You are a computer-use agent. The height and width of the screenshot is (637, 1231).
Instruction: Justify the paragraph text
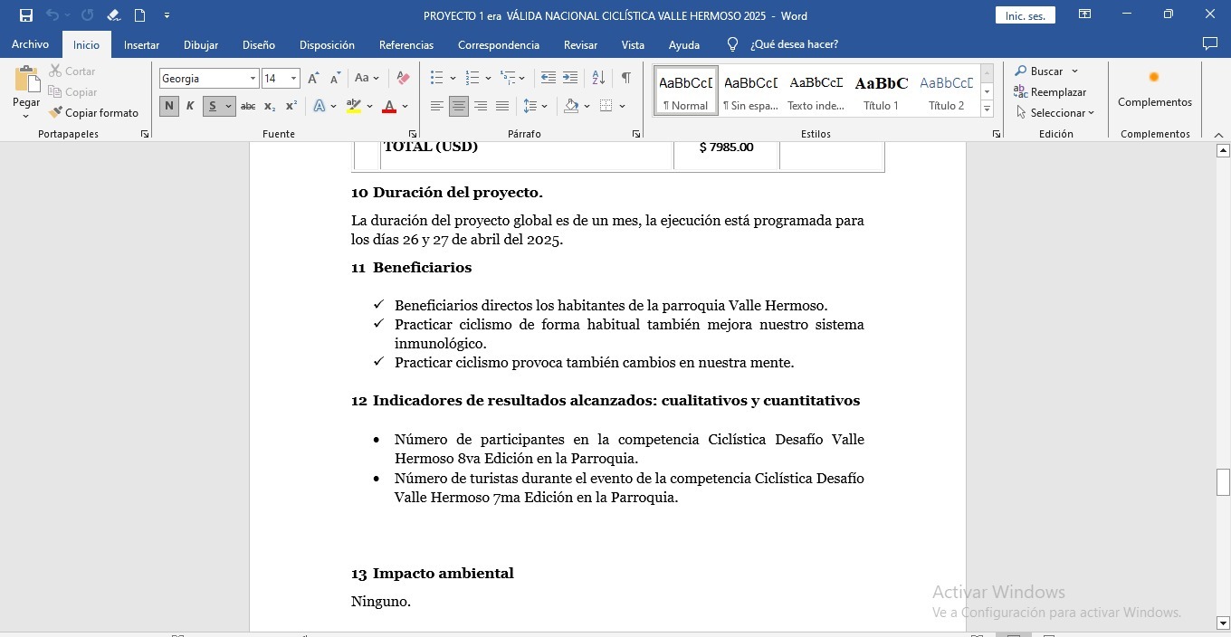click(502, 107)
